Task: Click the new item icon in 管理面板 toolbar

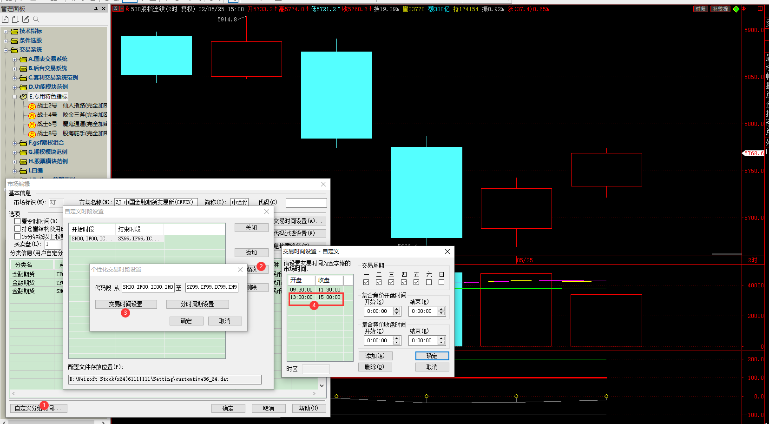Action: tap(5, 19)
